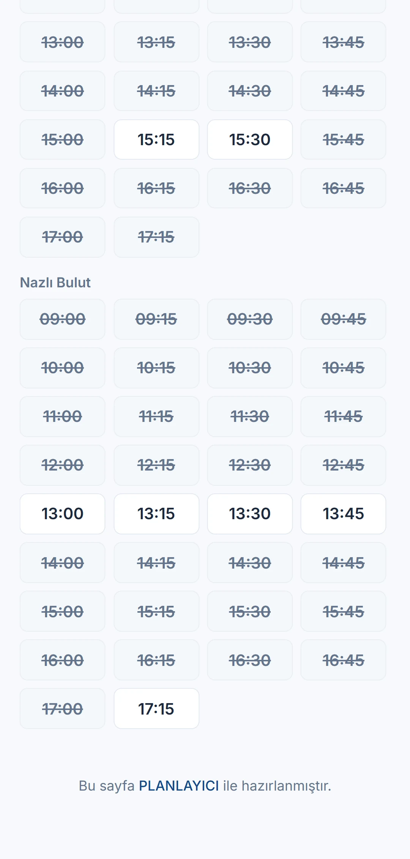This screenshot has height=859, width=410.
Task: Click the struck-through 14:00 slot below 13:00 available
Action: click(x=62, y=563)
